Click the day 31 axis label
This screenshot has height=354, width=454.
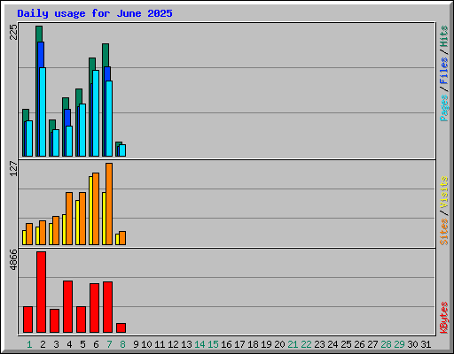click(x=426, y=344)
